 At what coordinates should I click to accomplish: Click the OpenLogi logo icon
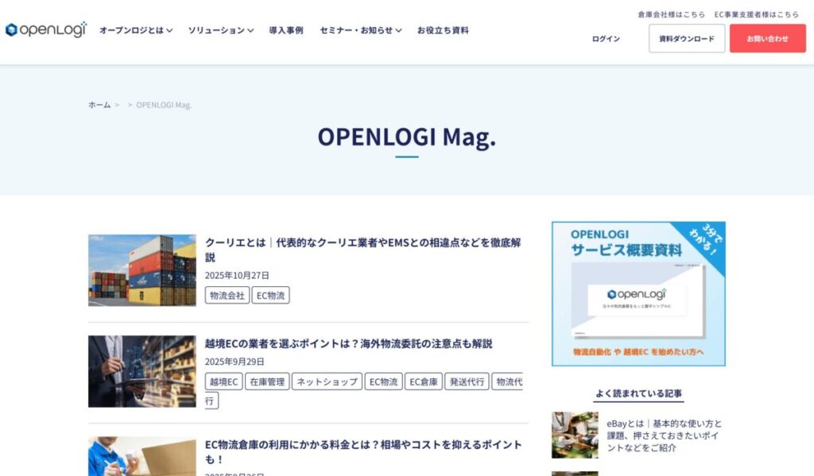tap(11, 32)
